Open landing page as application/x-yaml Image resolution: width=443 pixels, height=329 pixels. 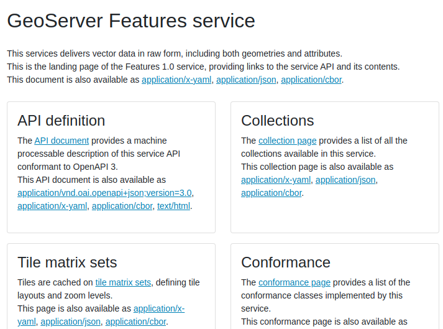tap(176, 80)
